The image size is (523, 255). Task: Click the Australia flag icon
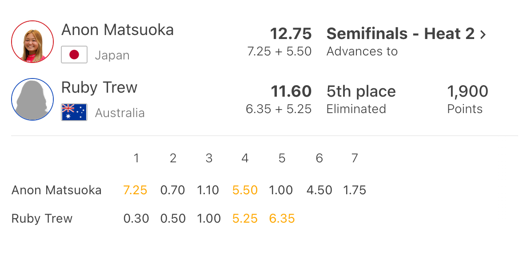74,113
